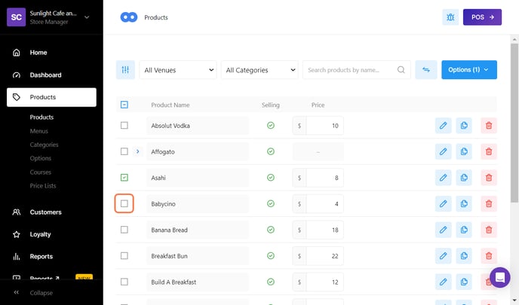The height and width of the screenshot is (305, 519).
Task: Check the Babycino checkbox
Action: click(124, 203)
